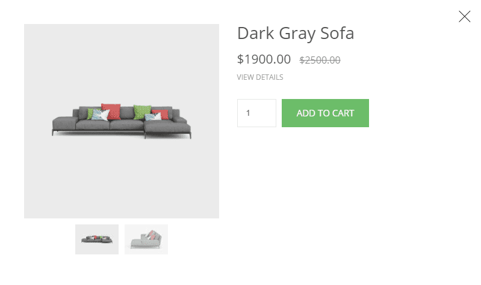Click the large red pillow in main image
Screen dimensions: 481x285
[x=111, y=112]
